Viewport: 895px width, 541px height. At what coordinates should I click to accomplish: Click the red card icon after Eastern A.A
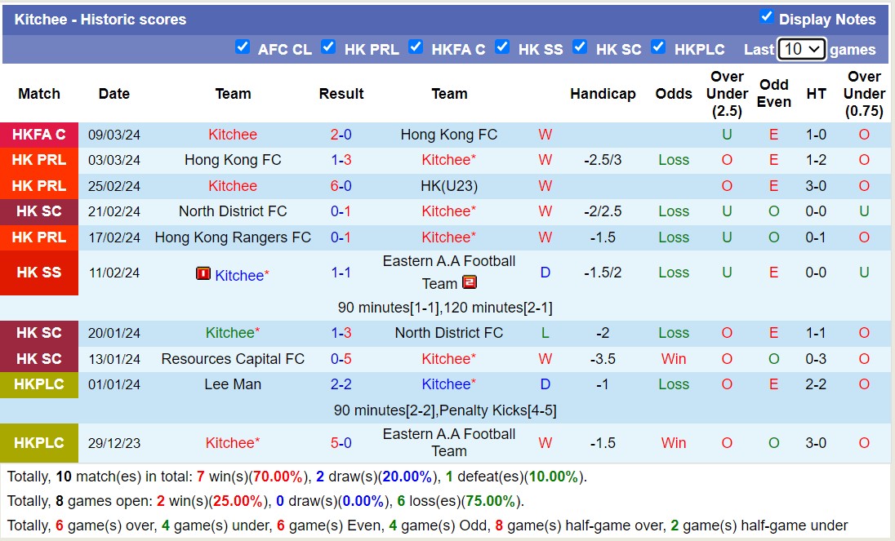click(x=470, y=282)
